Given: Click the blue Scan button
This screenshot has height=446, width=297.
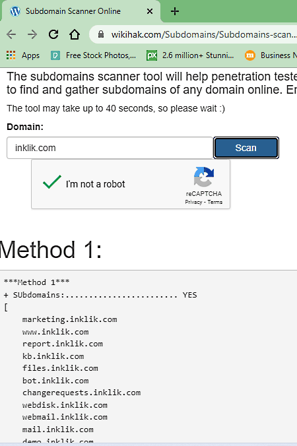Looking at the screenshot, I should [x=246, y=148].
